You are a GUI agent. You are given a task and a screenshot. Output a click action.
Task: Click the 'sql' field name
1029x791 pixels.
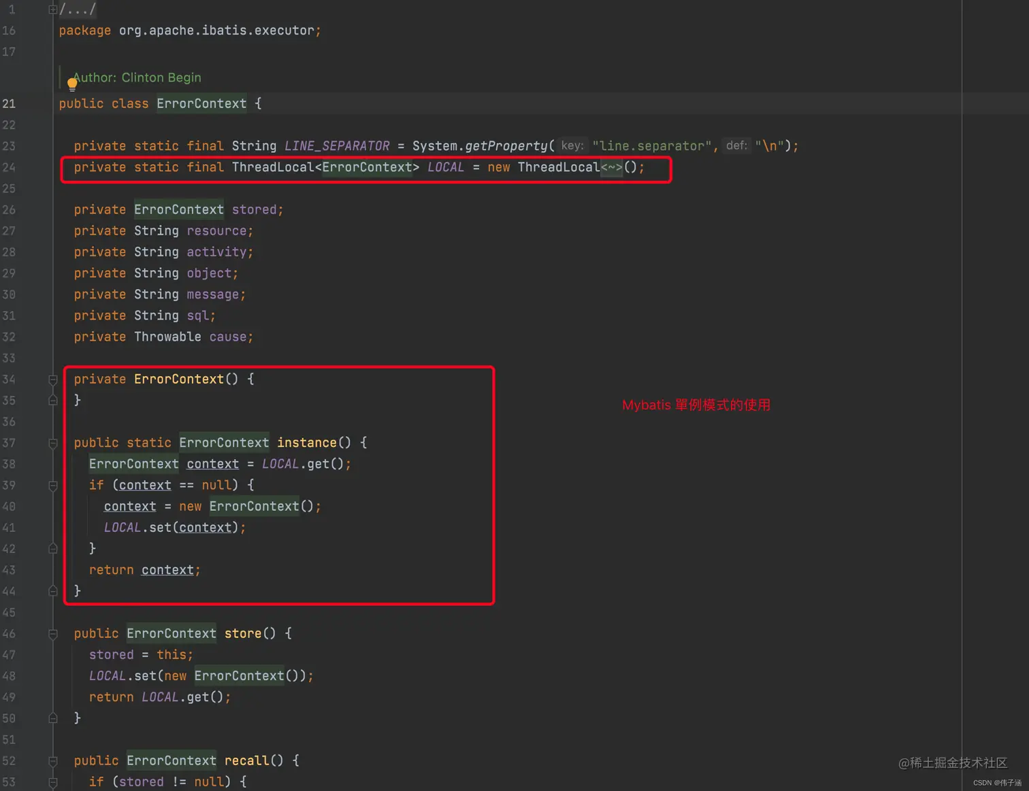coord(197,316)
